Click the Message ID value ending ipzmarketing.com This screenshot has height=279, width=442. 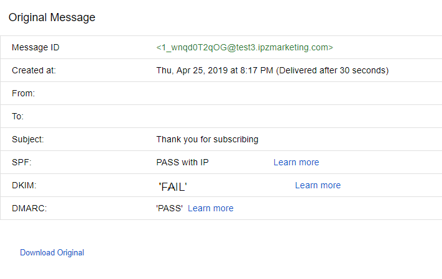coord(244,47)
